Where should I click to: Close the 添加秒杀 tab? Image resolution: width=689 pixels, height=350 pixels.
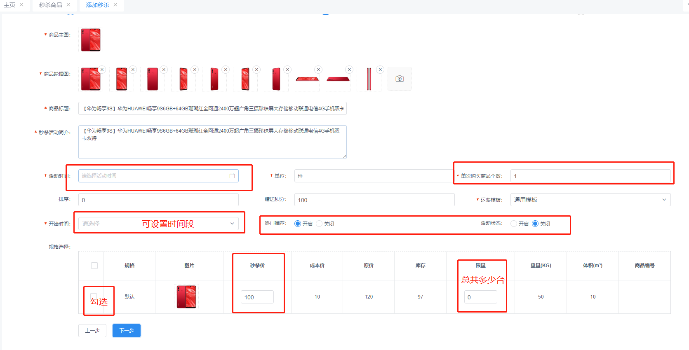click(115, 5)
